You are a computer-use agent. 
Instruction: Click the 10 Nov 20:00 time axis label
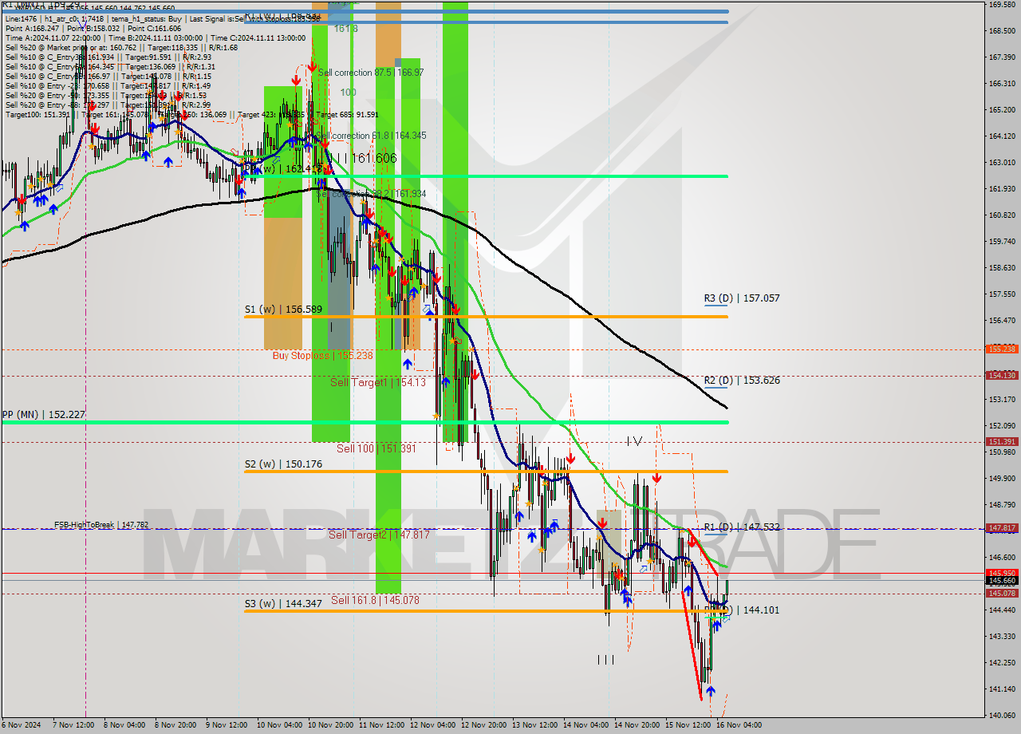pyautogui.click(x=331, y=725)
